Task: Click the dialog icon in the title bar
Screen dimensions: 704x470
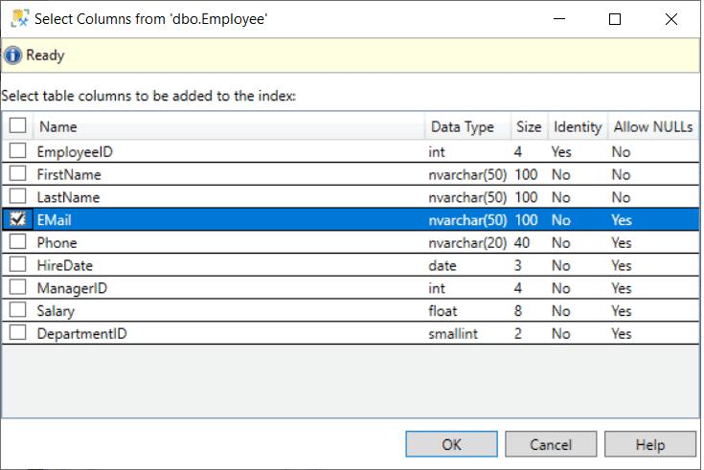Action: 17,19
